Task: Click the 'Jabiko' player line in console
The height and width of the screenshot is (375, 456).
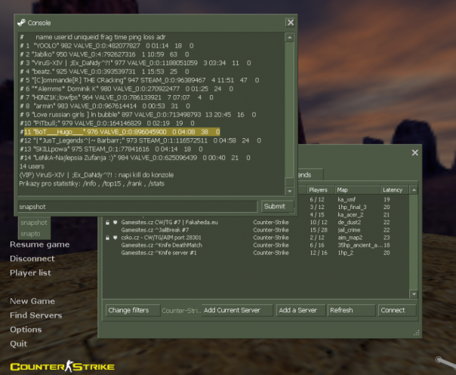Action: (x=104, y=54)
